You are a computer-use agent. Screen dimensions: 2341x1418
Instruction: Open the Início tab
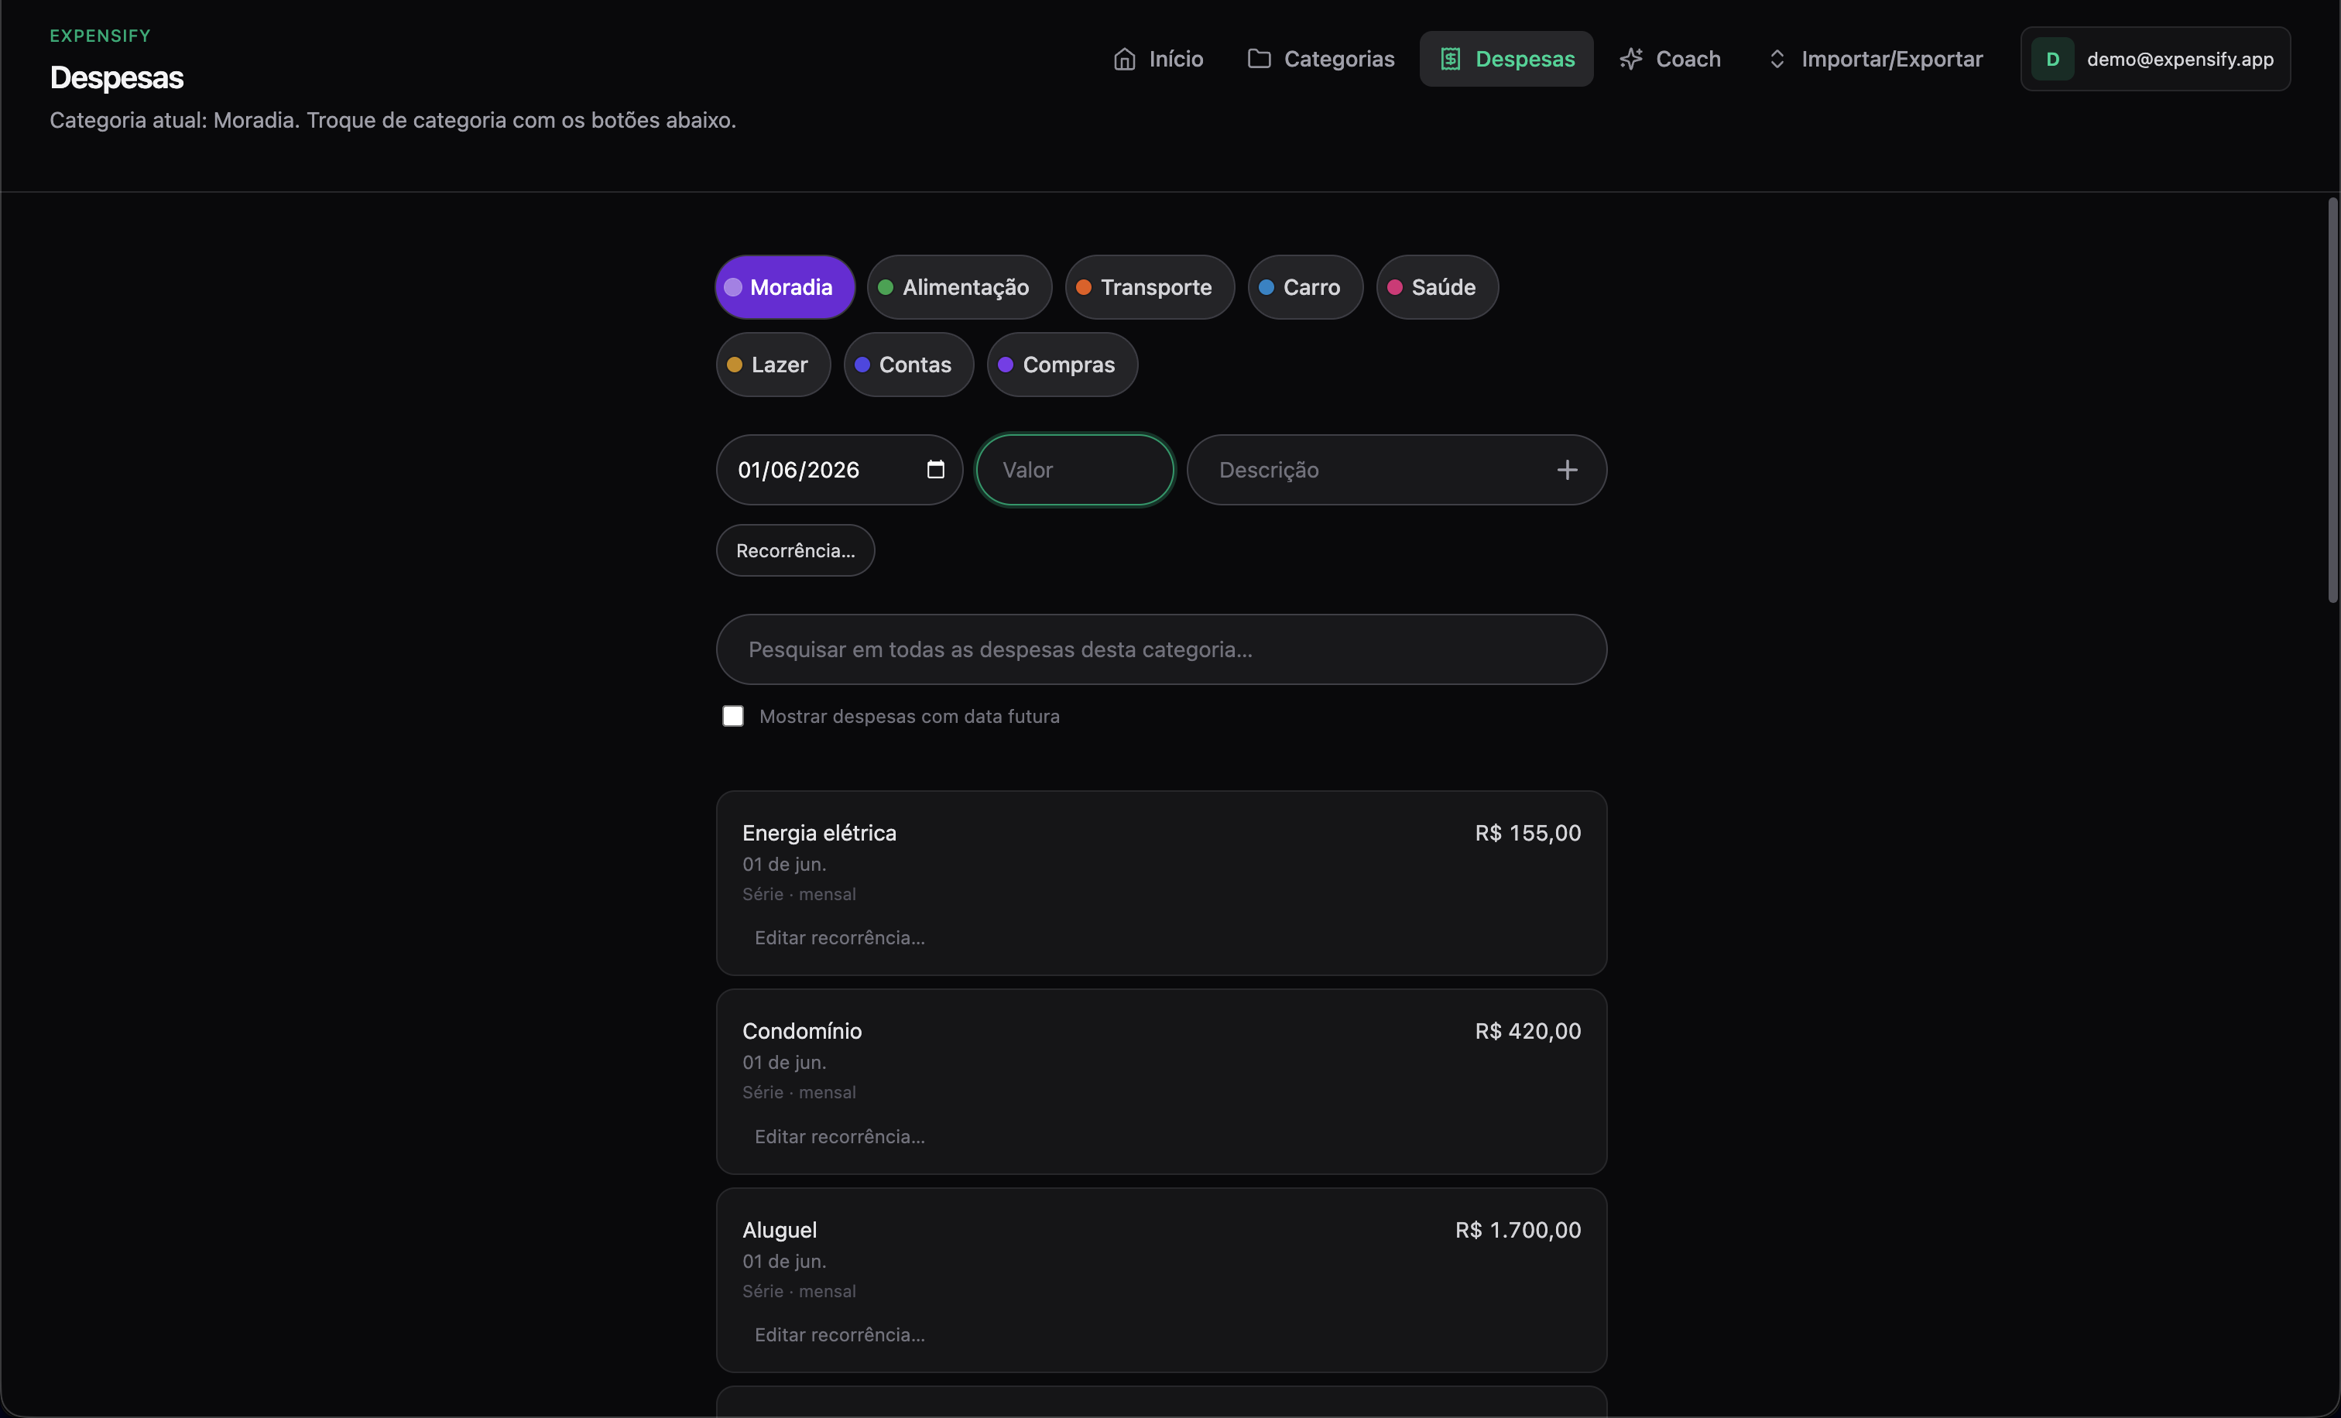tap(1158, 59)
